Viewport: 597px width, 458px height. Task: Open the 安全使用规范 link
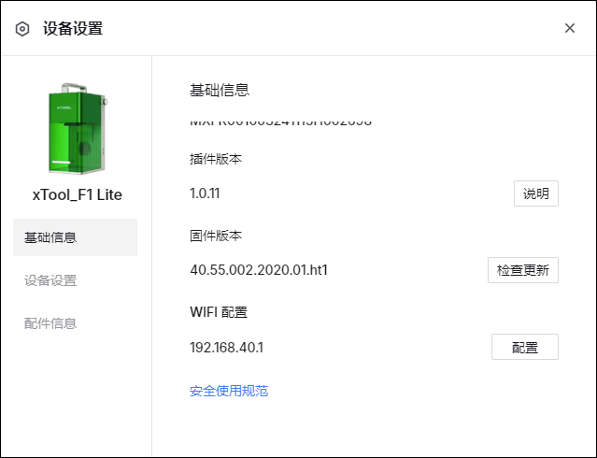click(229, 391)
